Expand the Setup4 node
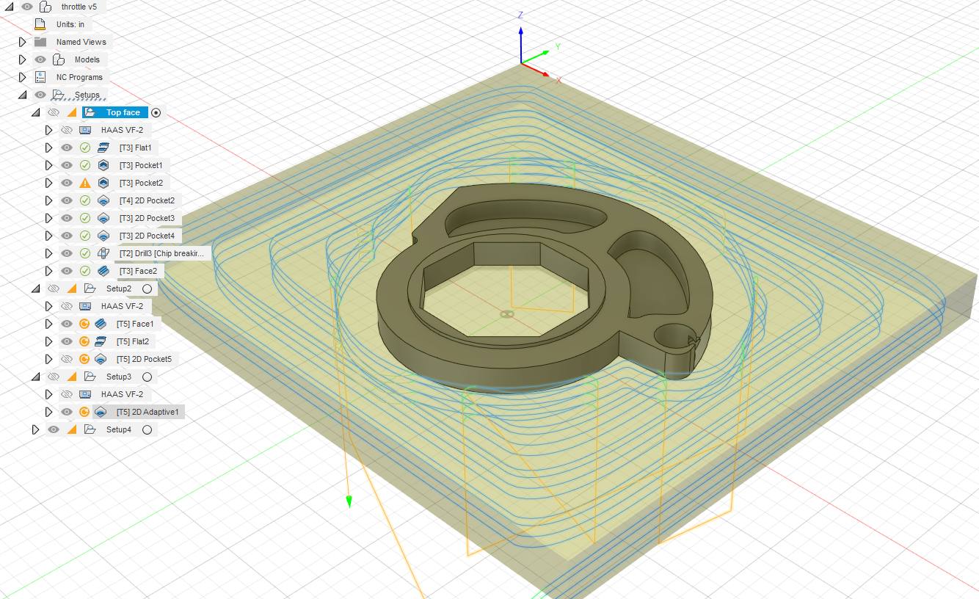This screenshot has width=979, height=599. click(35, 429)
